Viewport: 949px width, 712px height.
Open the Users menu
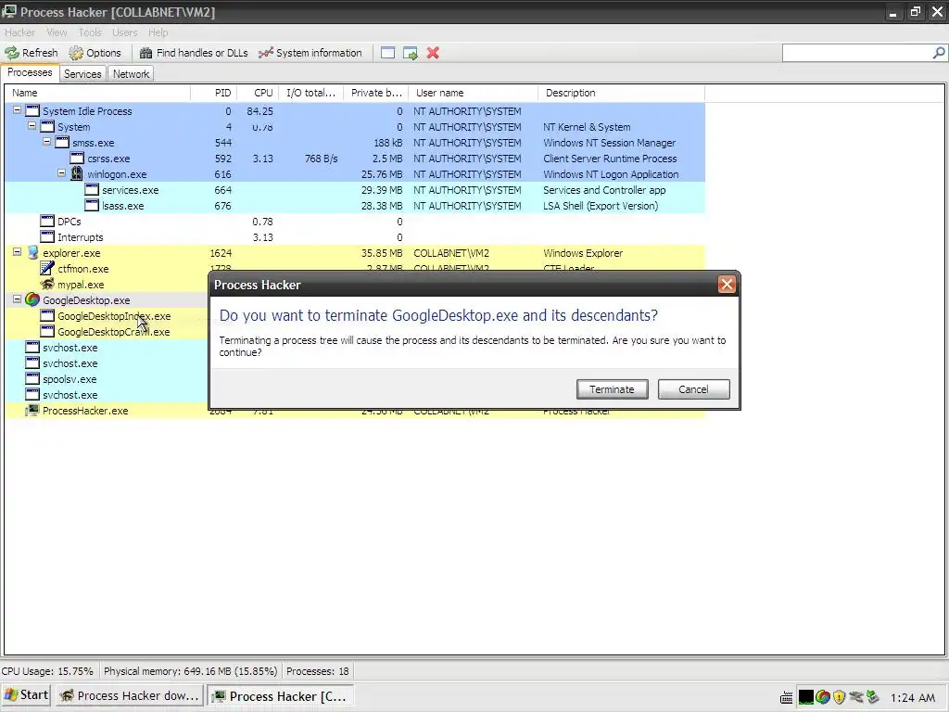125,32
